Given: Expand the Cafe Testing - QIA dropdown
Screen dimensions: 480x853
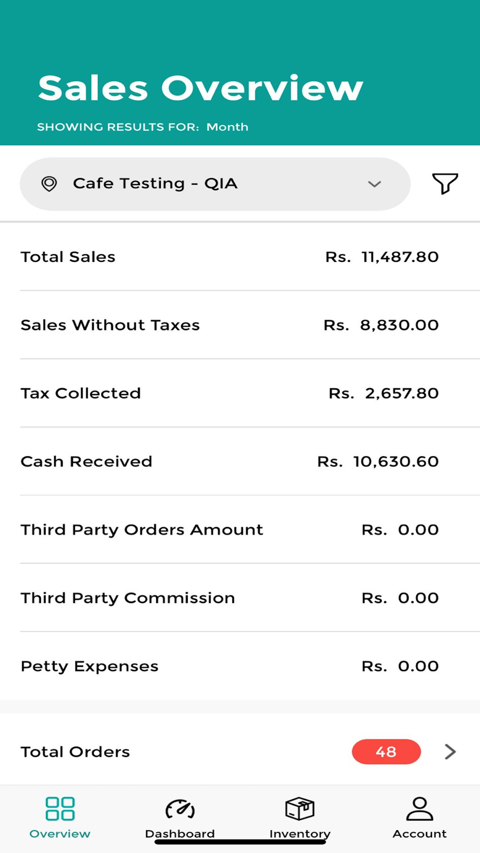Looking at the screenshot, I should coord(215,184).
